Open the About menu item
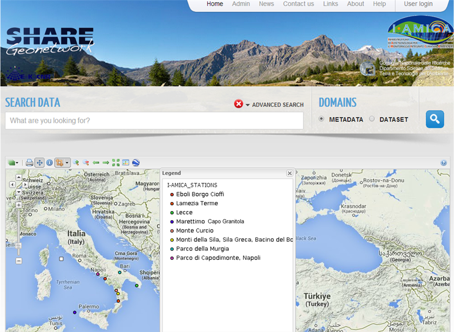 [355, 4]
